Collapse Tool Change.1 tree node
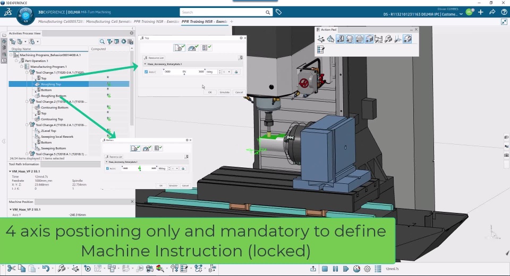510x276 pixels. click(27, 73)
